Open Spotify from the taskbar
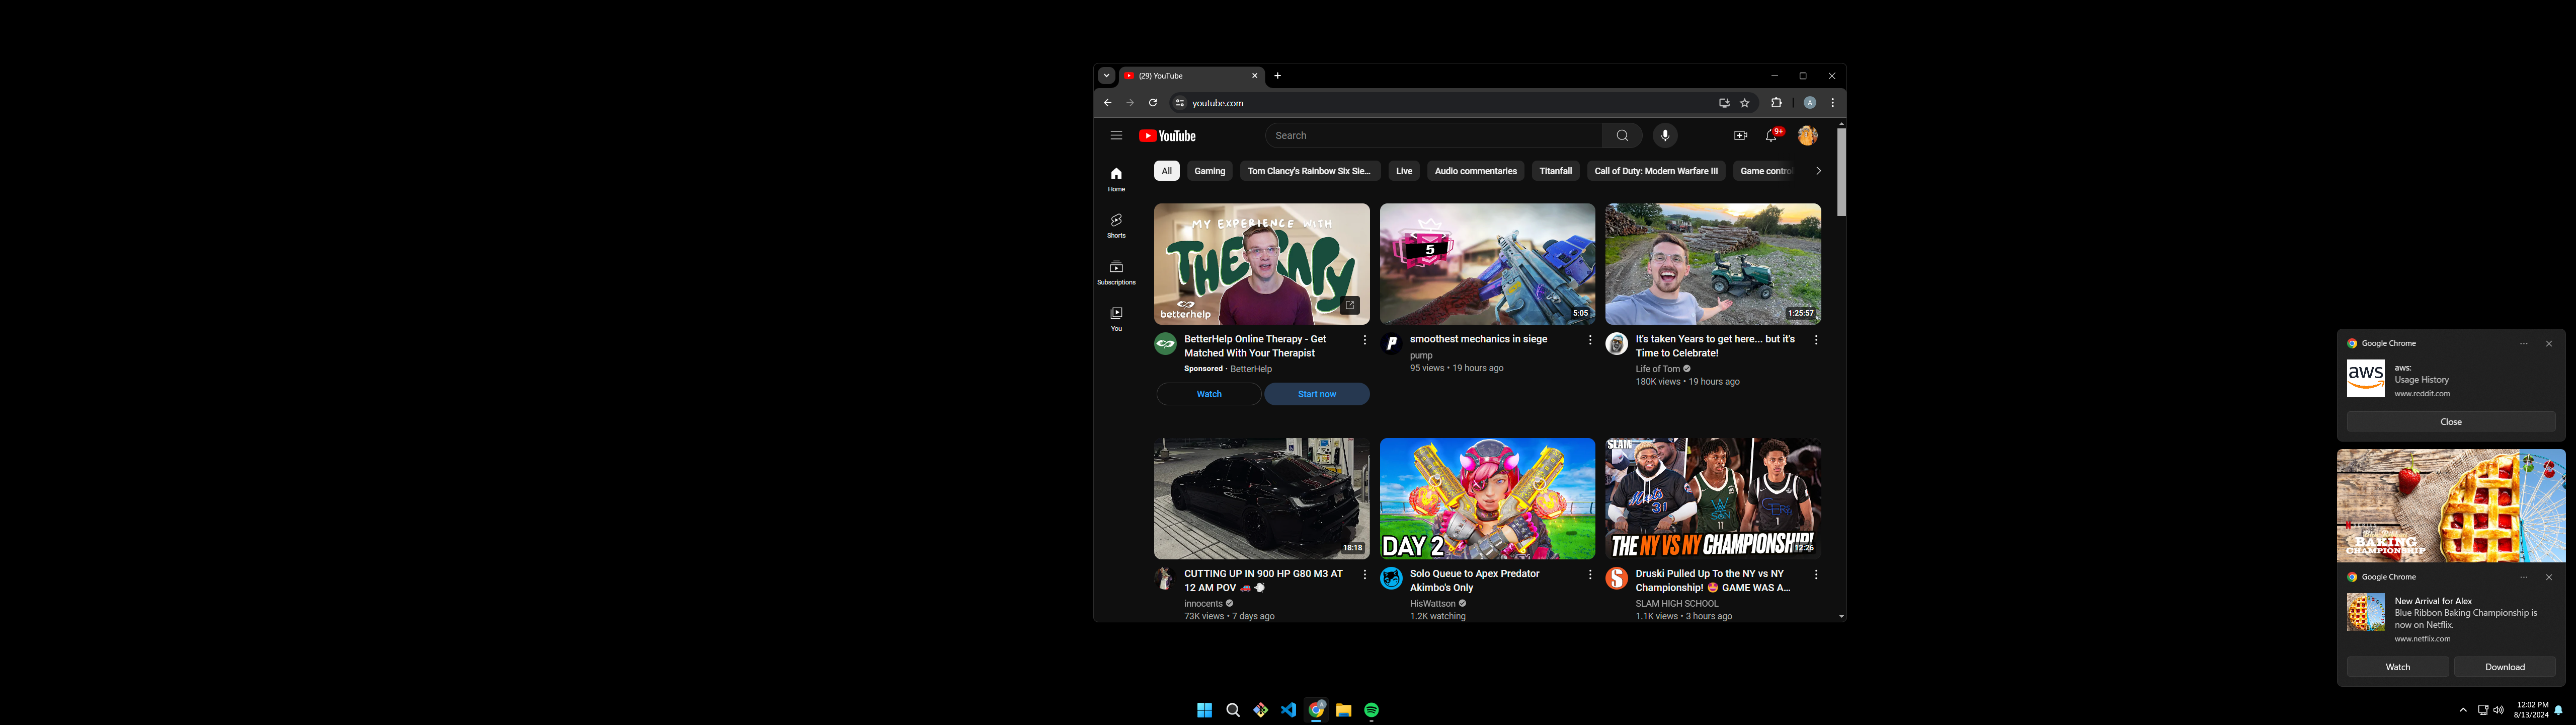Viewport: 2576px width, 725px height. 1371,710
